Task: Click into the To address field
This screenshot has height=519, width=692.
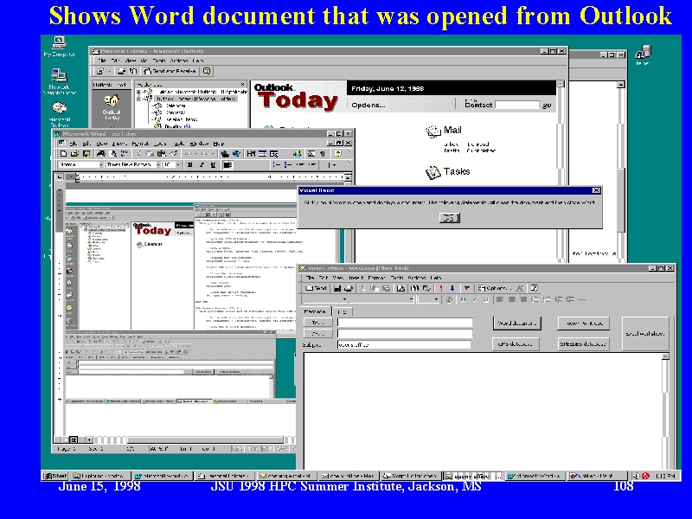Action: click(405, 323)
